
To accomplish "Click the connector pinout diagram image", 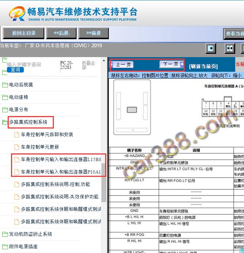I will pos(223,107).
